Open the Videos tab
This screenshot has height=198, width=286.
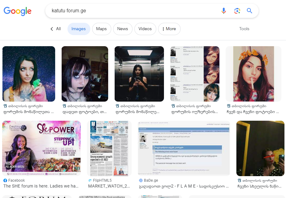point(145,29)
